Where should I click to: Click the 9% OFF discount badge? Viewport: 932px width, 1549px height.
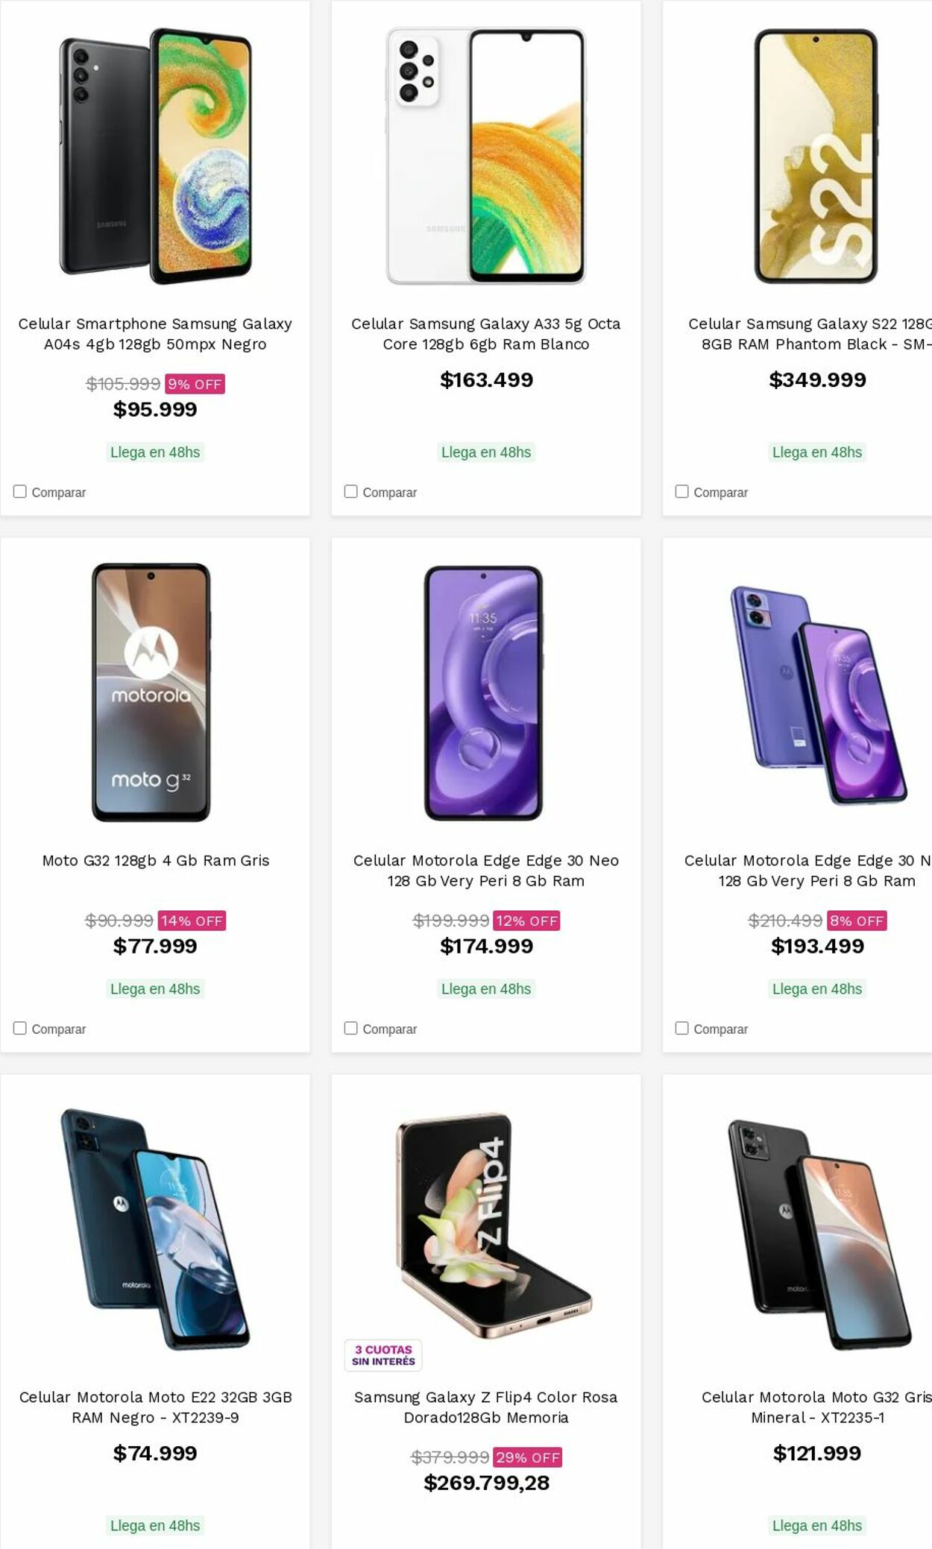pos(195,384)
